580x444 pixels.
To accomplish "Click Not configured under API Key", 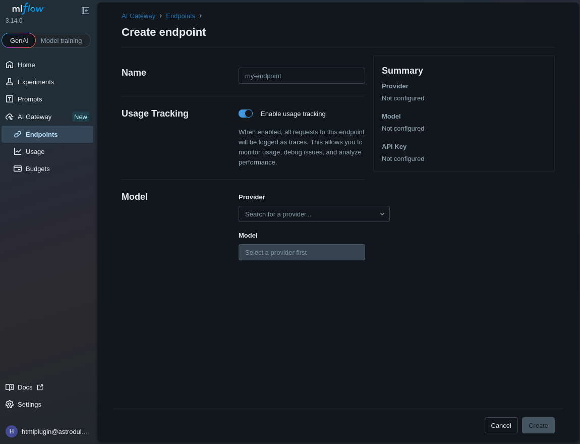I will [x=403, y=159].
